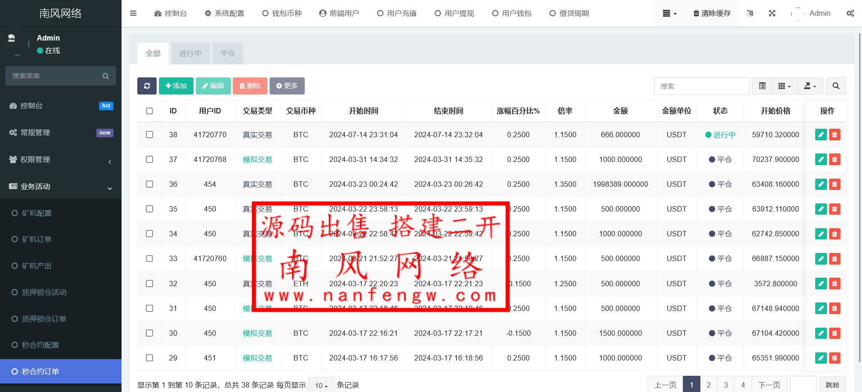Check the select-all checkbox in table header
The image size is (862, 392).
pos(149,111)
